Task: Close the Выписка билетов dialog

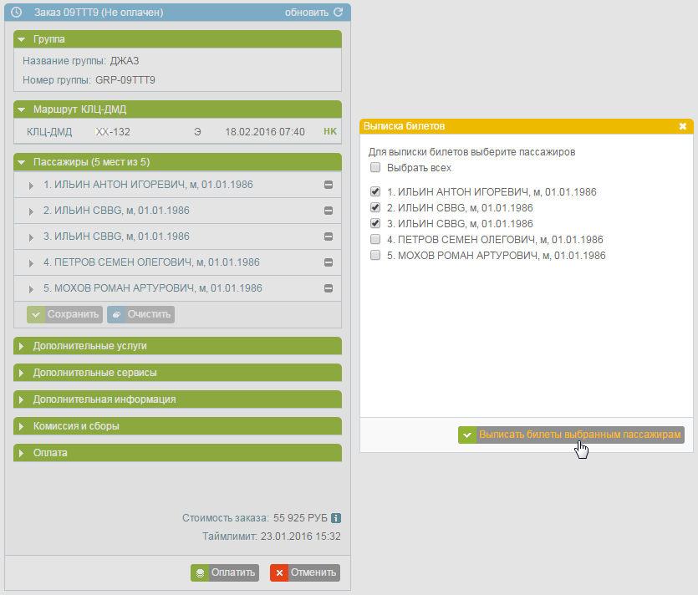Action: (x=683, y=126)
